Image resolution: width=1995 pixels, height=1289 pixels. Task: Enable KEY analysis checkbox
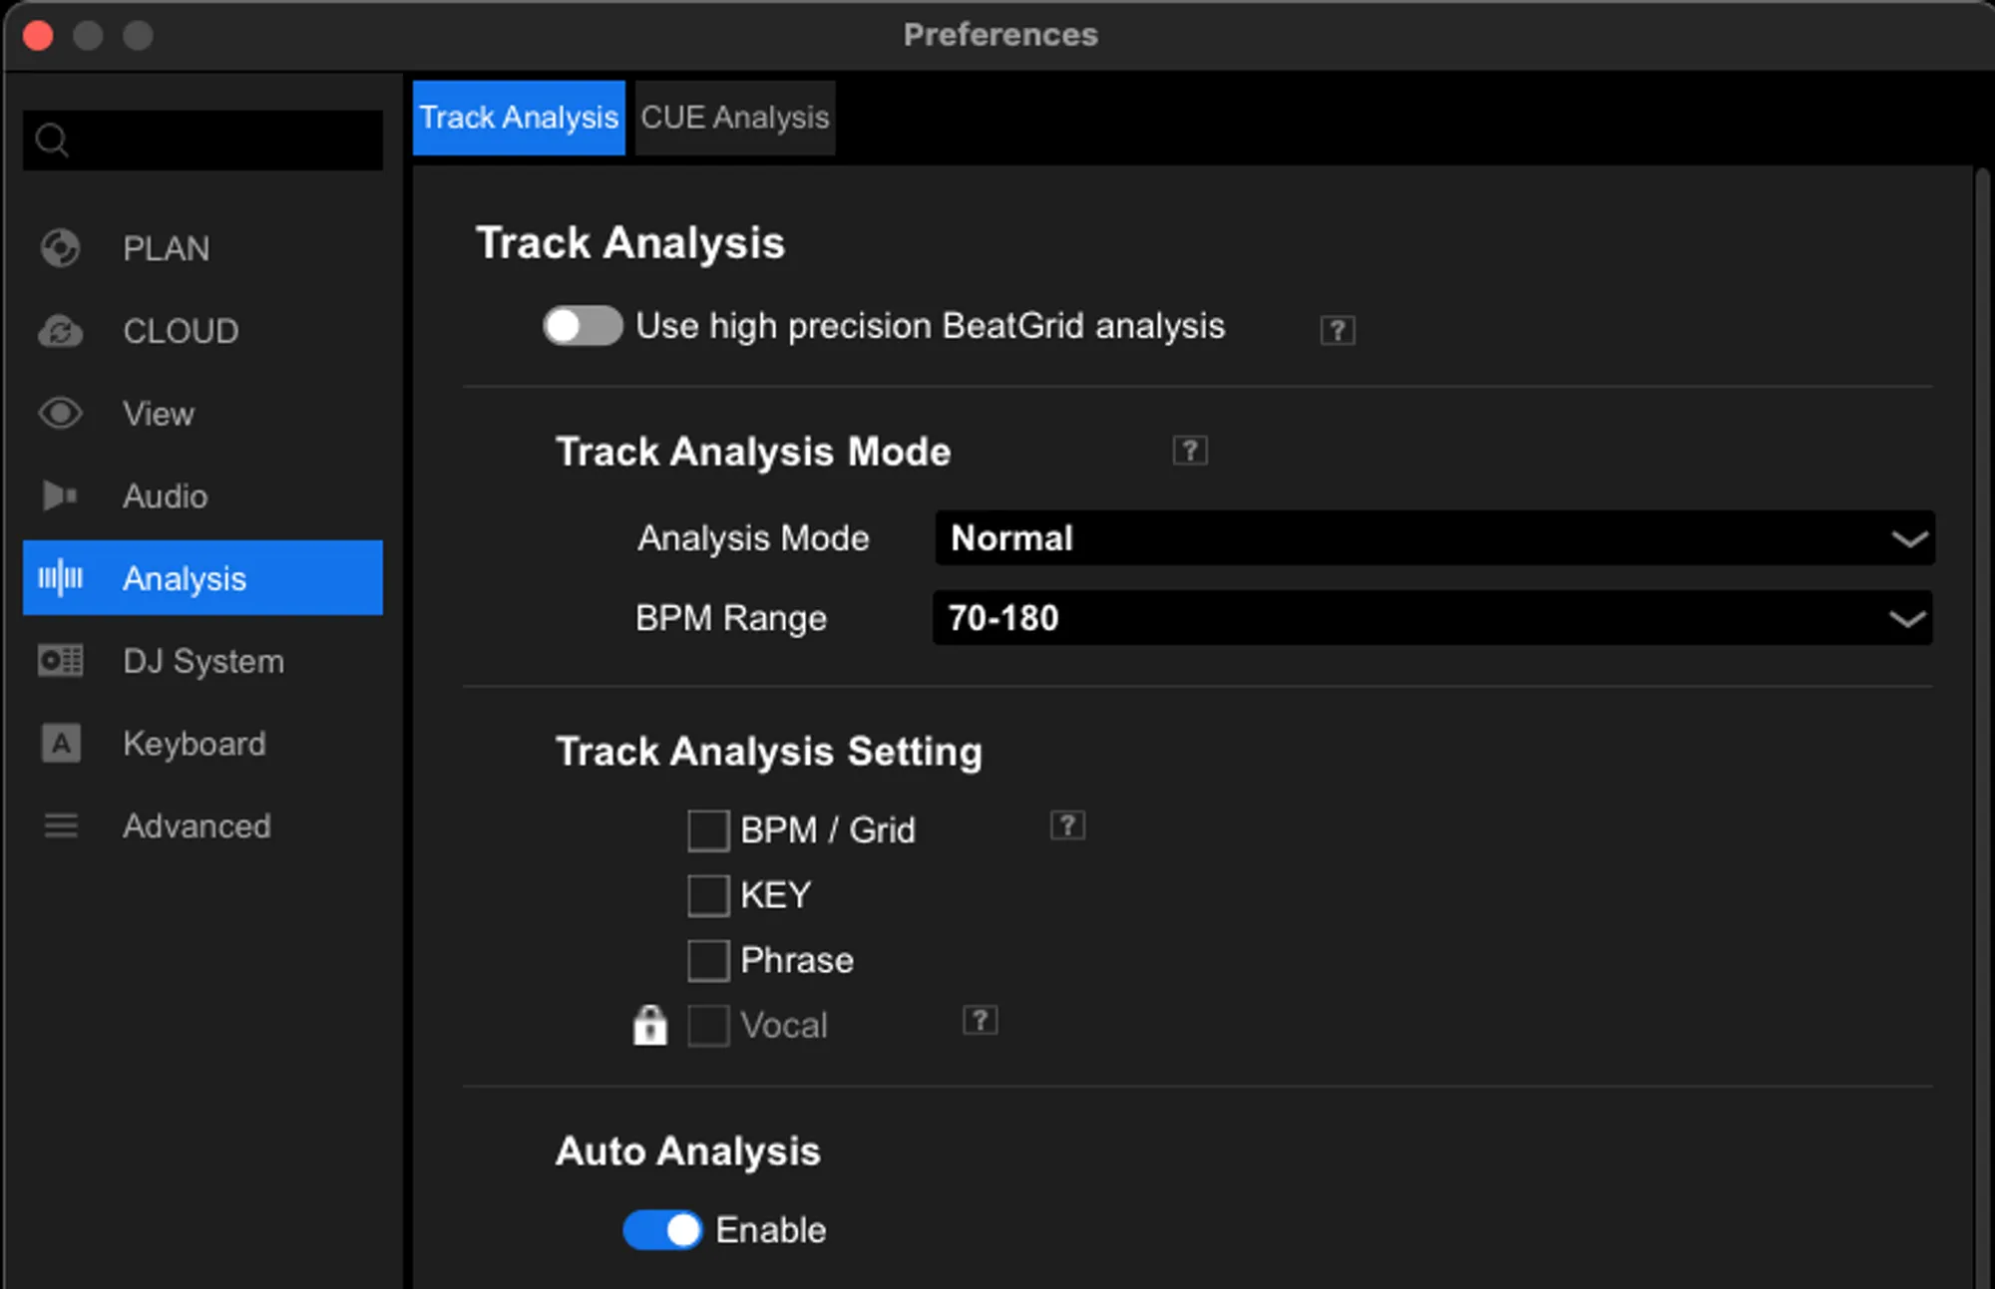[707, 895]
